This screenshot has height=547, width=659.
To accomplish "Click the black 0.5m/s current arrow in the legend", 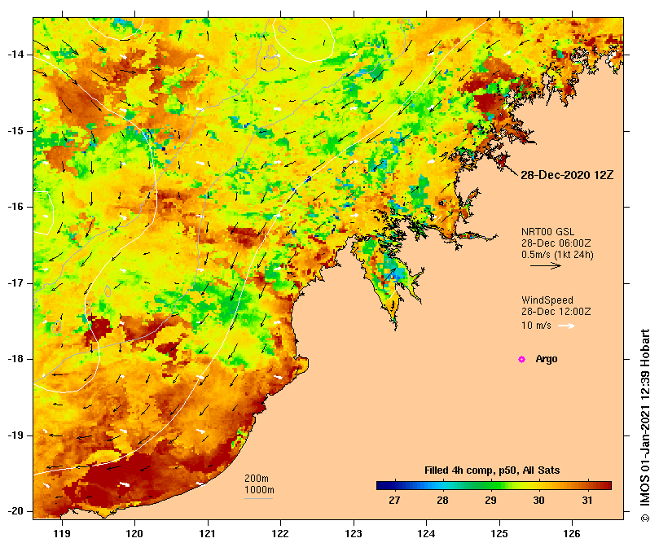I will [x=546, y=265].
